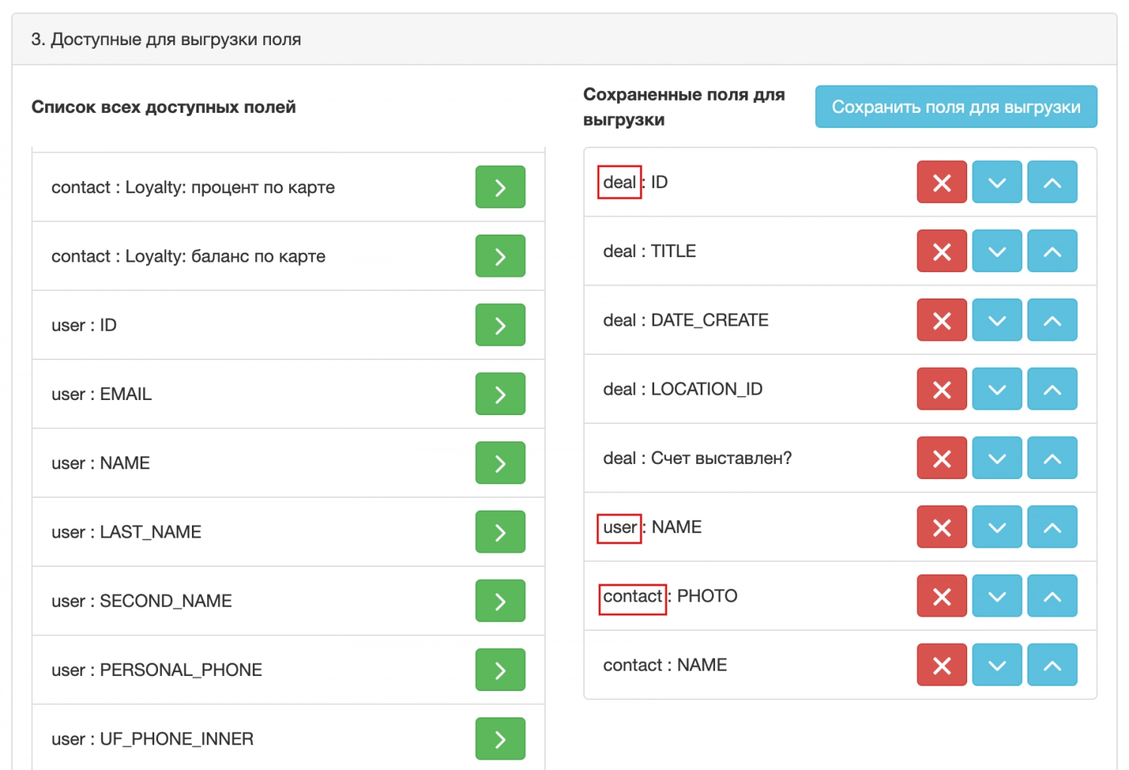
Task: Remove 'contact : PHOTO' using red X
Action: (x=941, y=596)
